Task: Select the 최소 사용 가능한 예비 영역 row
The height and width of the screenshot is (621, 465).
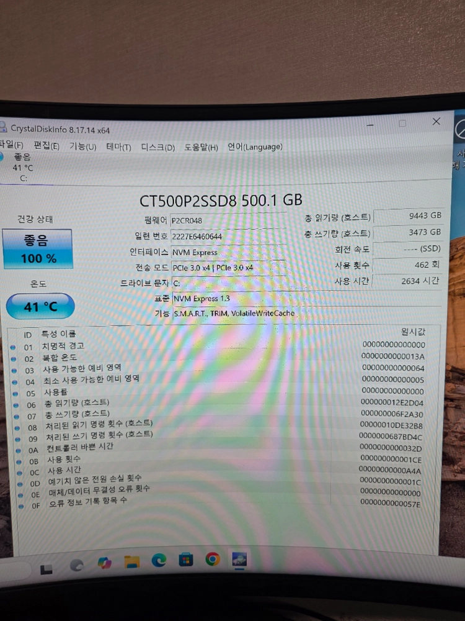Action: click(224, 380)
